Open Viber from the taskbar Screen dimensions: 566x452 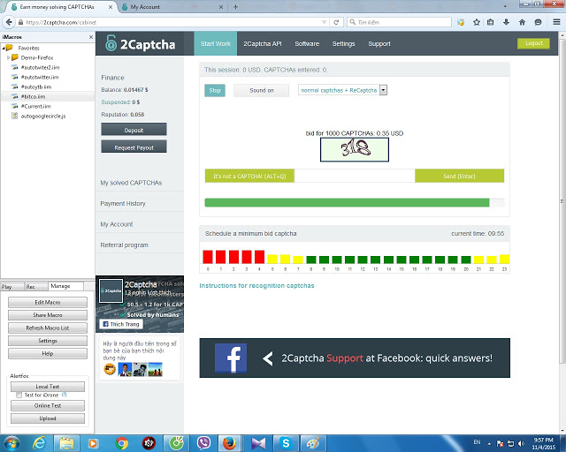(204, 443)
